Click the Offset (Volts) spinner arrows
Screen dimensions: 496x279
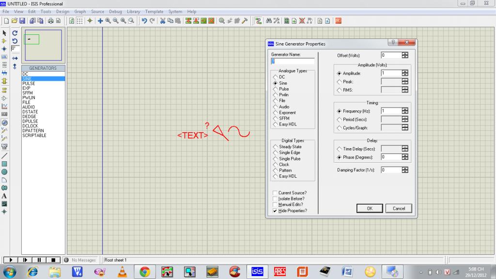[x=405, y=56]
